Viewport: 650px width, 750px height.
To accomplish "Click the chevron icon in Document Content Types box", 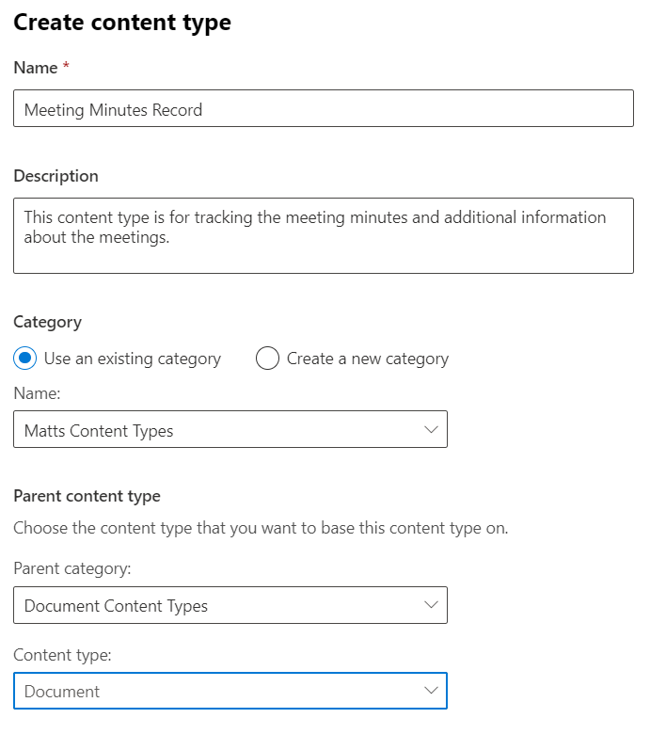I will (431, 605).
